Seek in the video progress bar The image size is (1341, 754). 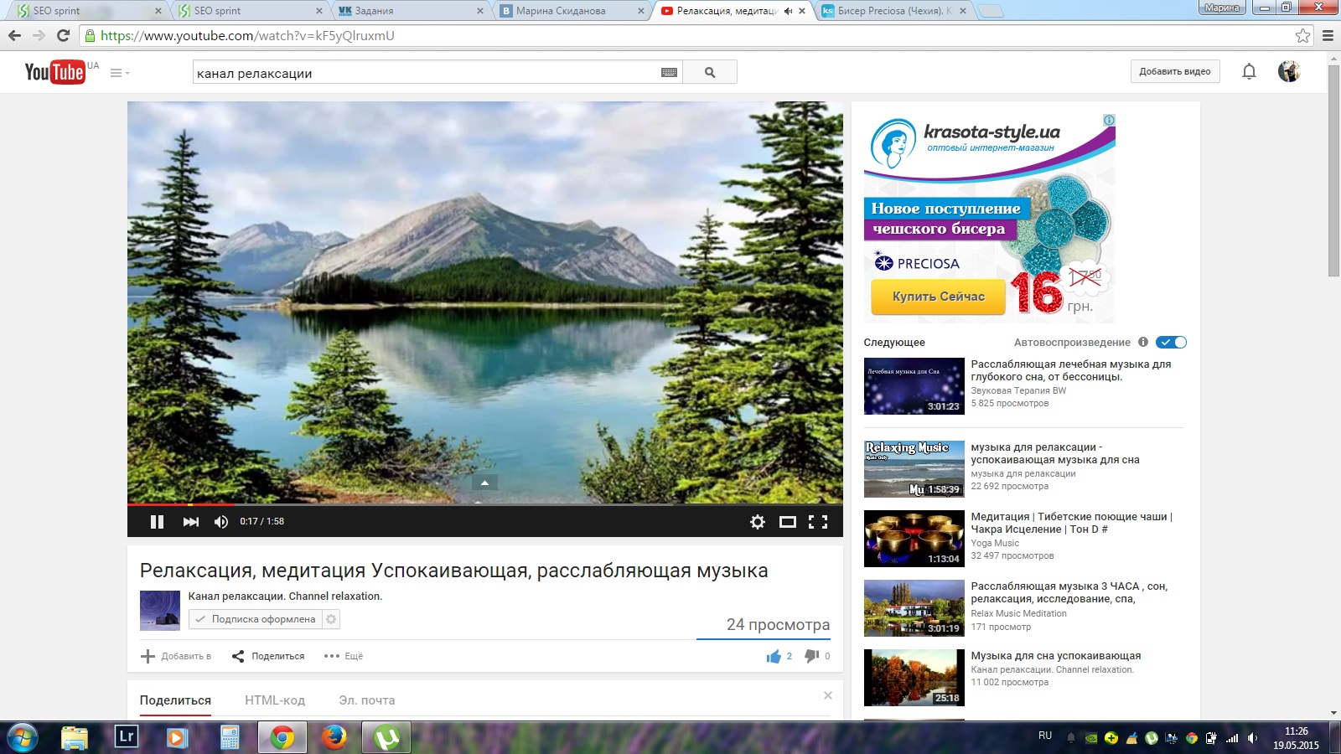pos(485,504)
